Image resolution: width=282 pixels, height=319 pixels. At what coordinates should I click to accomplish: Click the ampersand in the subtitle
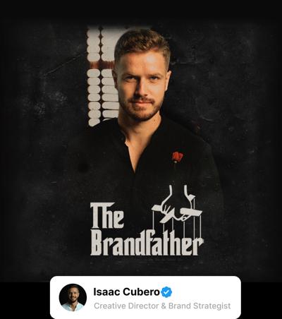coord(163,306)
